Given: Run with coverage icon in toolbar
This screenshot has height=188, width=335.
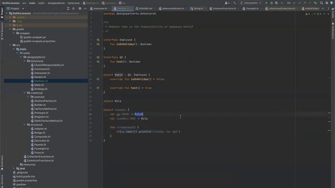Looking at the screenshot, I should click(277, 3).
